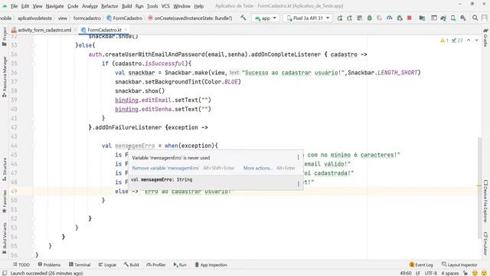Close the FormCadastro.kt tab
490x276 pixels.
point(126,30)
